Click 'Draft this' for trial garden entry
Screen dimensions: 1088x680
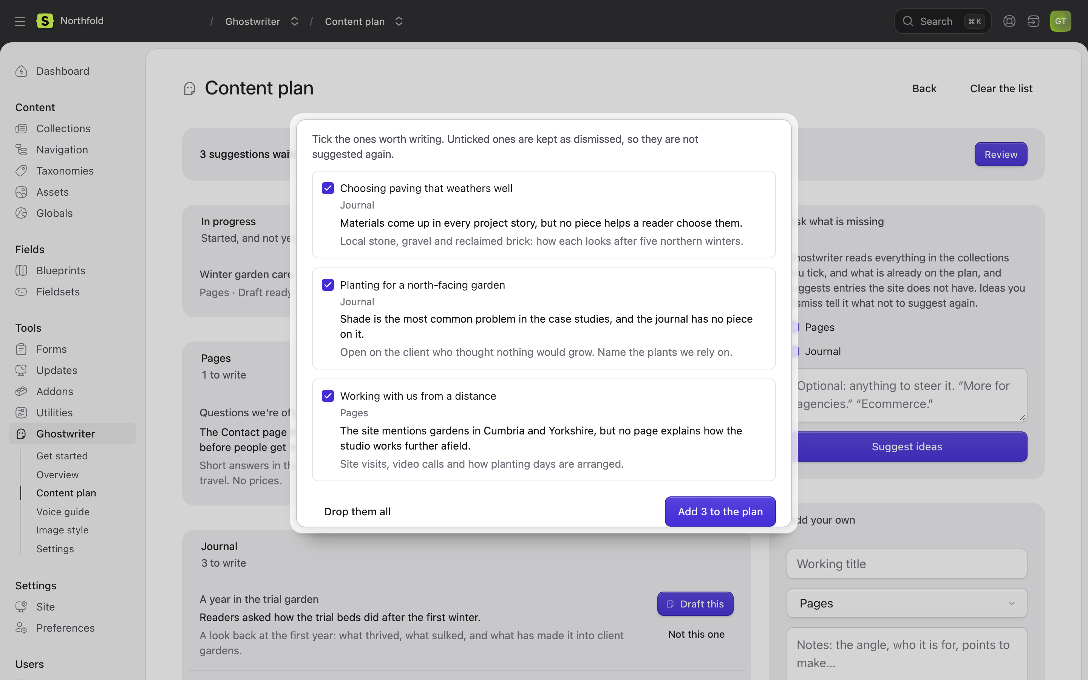(695, 604)
